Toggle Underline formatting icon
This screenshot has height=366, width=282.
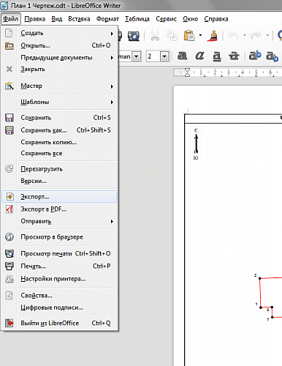point(217,56)
